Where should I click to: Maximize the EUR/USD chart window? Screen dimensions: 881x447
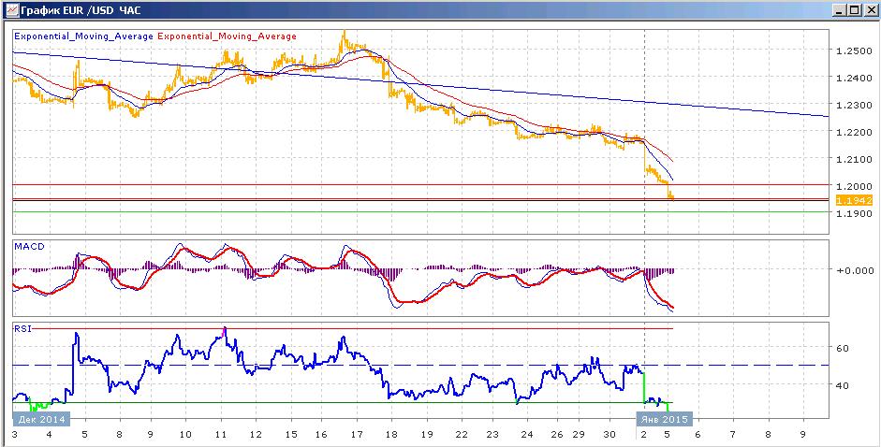point(855,9)
